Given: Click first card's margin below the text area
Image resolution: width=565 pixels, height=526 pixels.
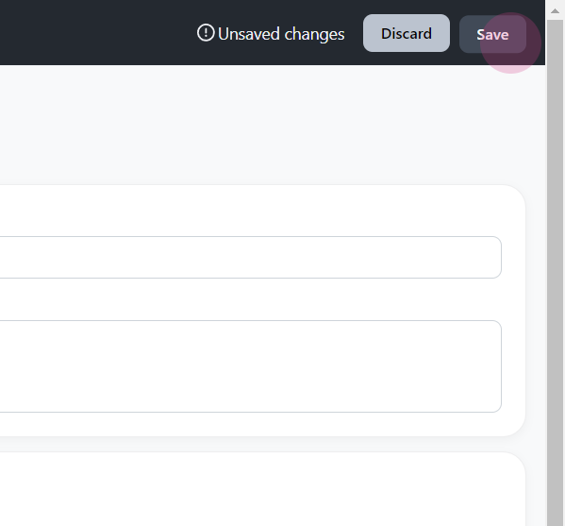Looking at the screenshot, I should [251, 424].
